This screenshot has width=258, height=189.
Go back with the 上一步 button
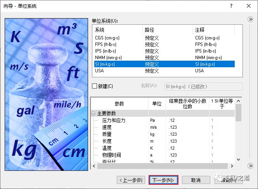(131, 180)
